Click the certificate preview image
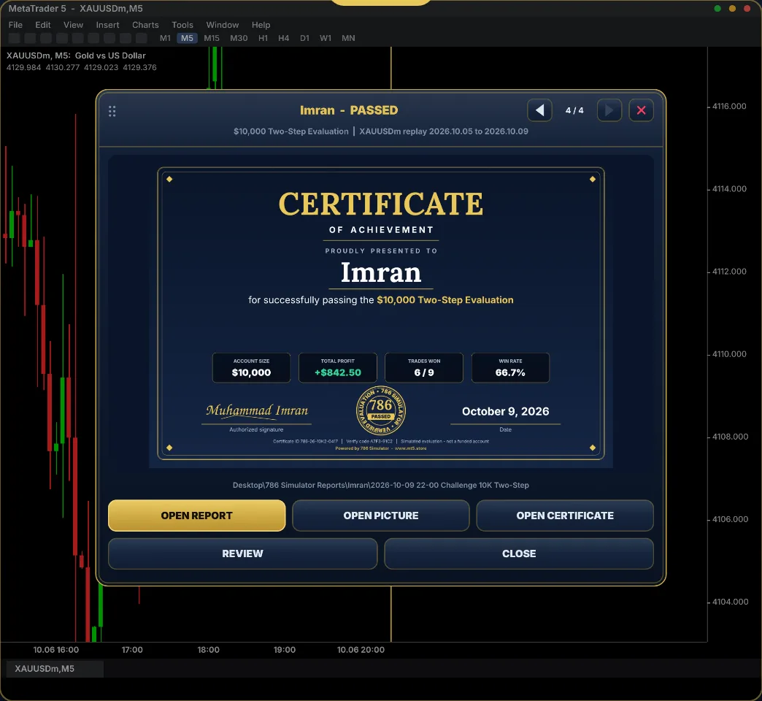 pos(381,313)
